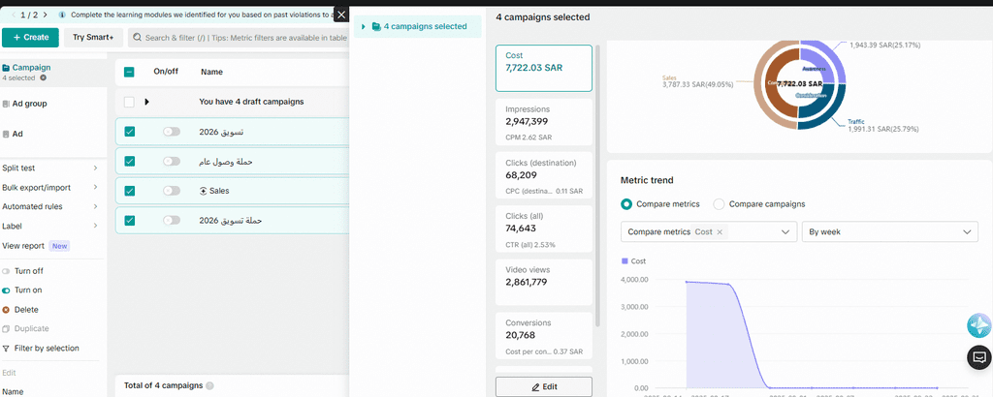Toggle on the Sales campaign switch

[172, 191]
